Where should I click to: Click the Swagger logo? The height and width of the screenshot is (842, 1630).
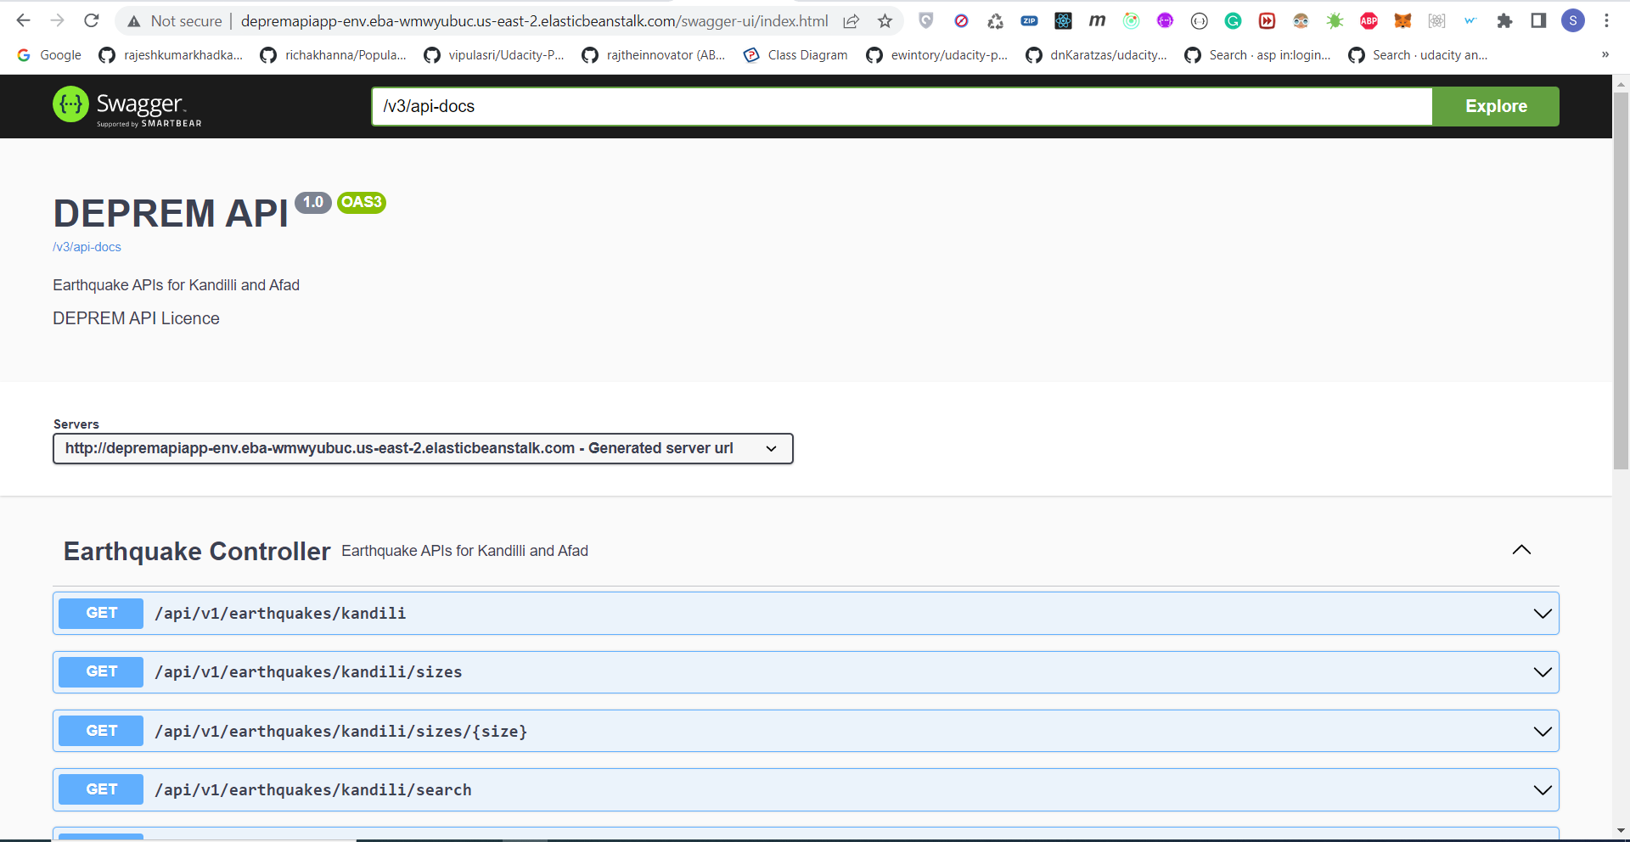pyautogui.click(x=127, y=106)
